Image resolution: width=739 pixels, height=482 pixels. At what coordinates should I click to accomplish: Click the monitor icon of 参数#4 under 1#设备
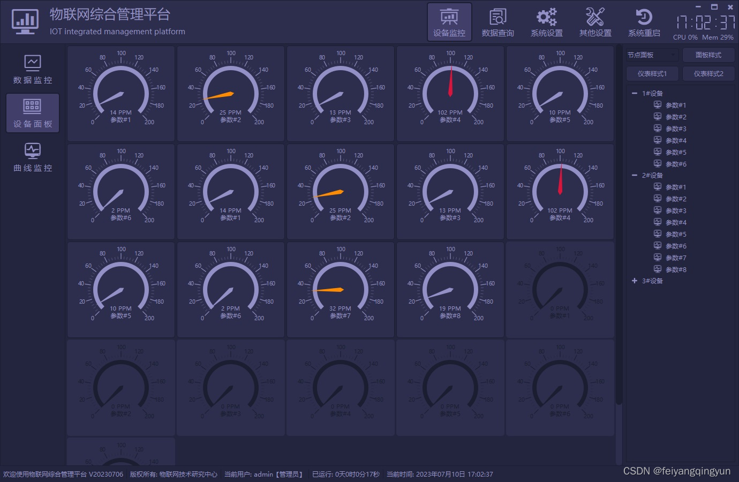tap(658, 140)
